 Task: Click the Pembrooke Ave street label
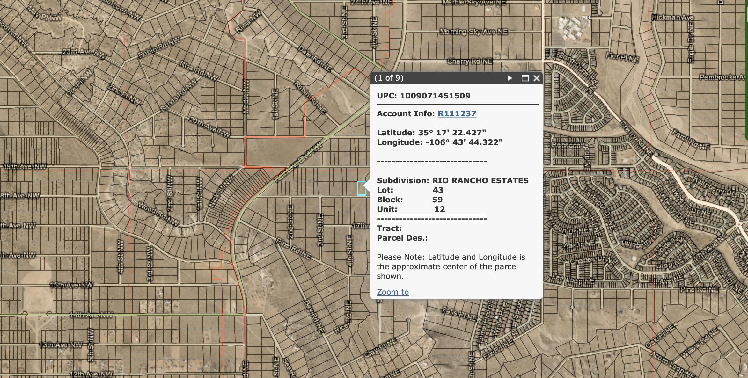722,77
